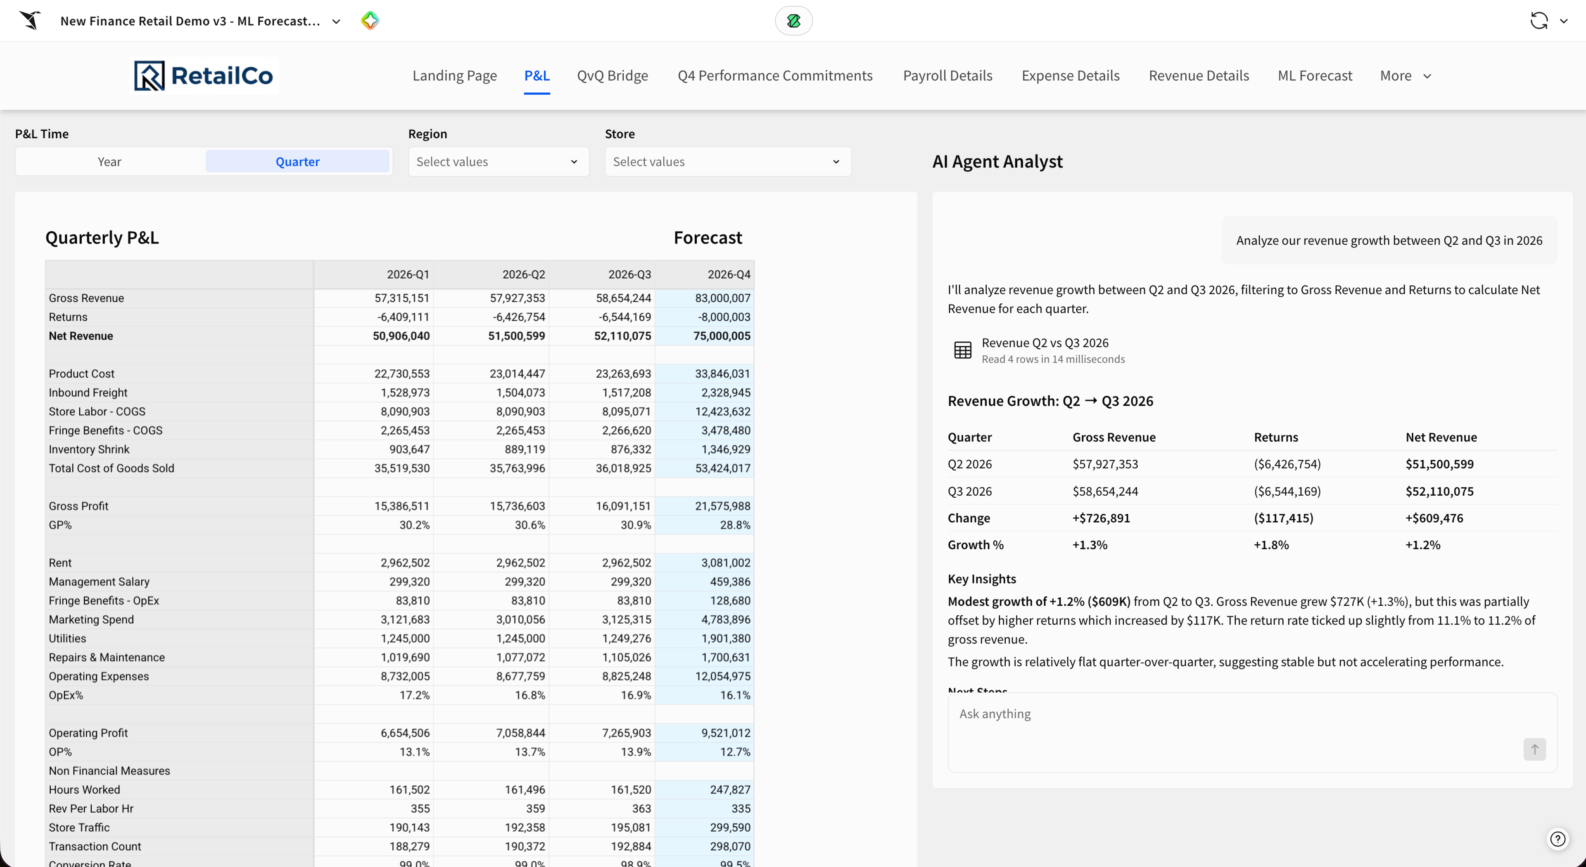Select the Gross Revenue row label
This screenshot has height=867, width=1586.
point(86,298)
